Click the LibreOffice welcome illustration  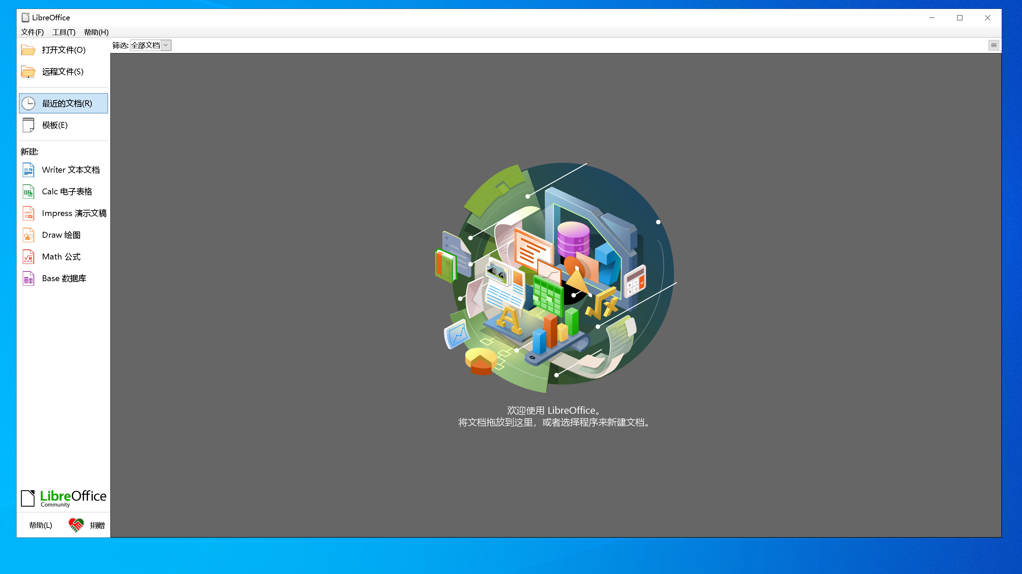point(555,277)
